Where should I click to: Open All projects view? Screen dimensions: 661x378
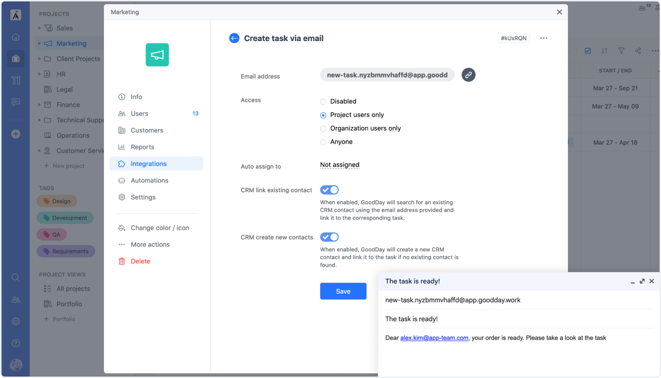[x=67, y=289]
